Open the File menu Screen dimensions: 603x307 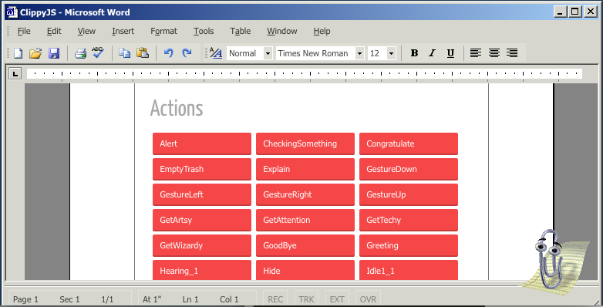[24, 31]
